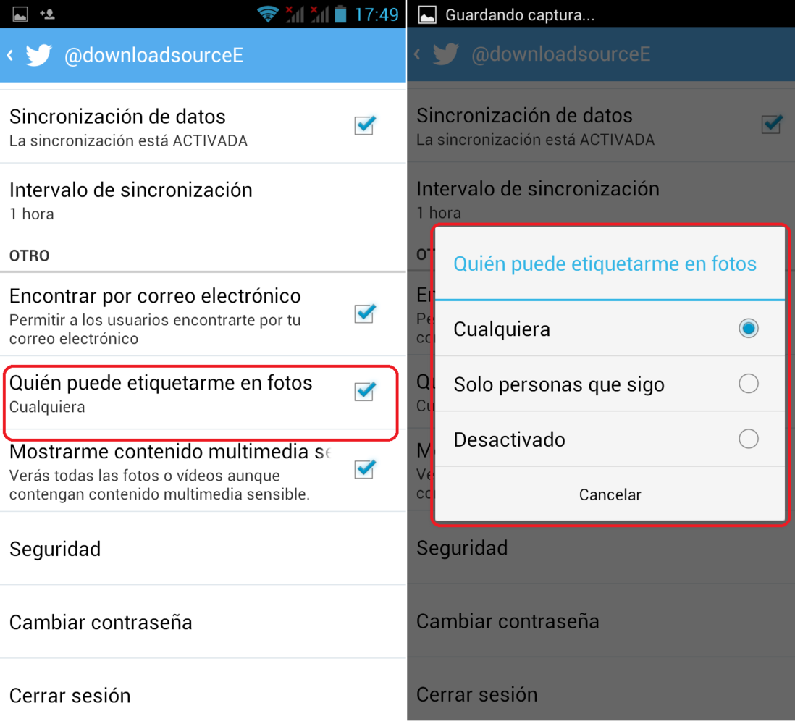Tap the battery icon in status bar
Screen dimensions: 795x724
click(x=341, y=14)
